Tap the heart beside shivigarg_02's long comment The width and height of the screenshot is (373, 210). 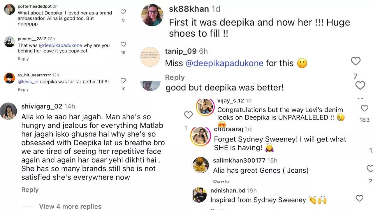[x=188, y=115]
